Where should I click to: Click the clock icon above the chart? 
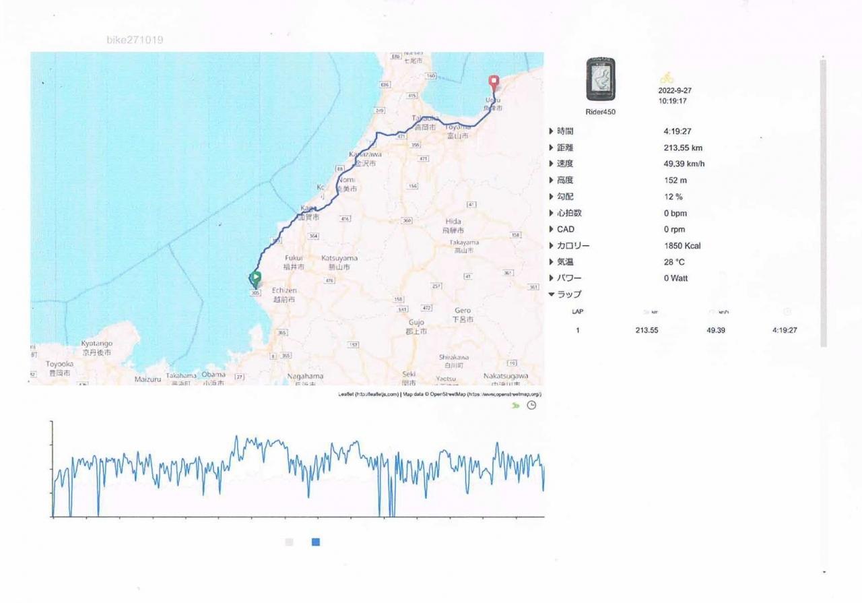531,406
